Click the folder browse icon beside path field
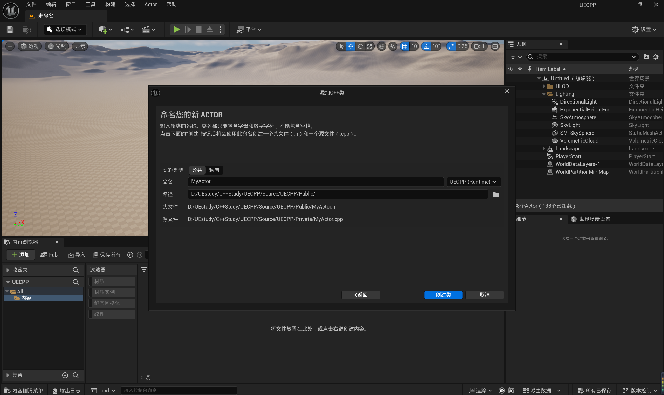The height and width of the screenshot is (395, 664). point(495,195)
